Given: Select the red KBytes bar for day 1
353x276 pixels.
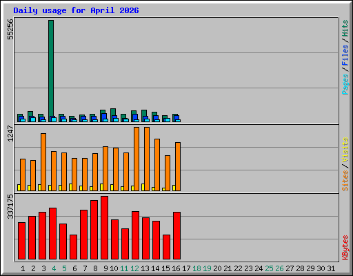Looking at the screenshot, I should 21,241.
